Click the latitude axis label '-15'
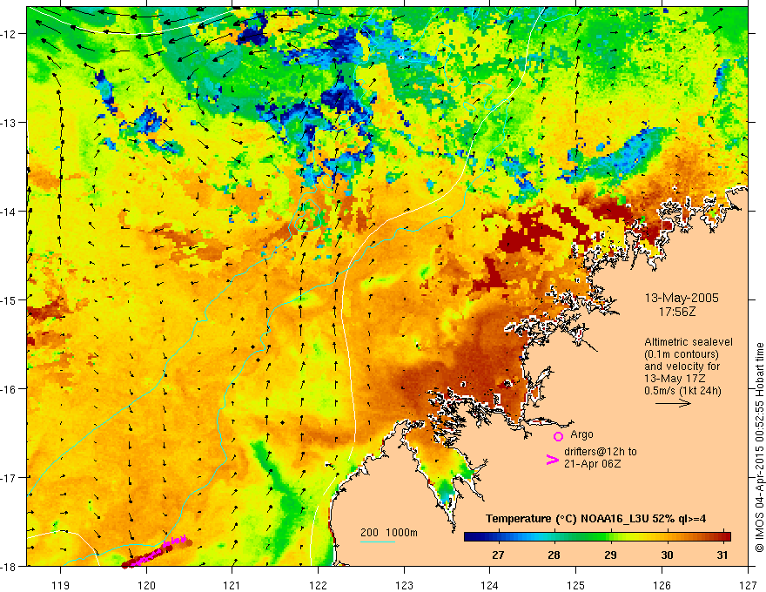Viewport: 766px width, 592px height. point(10,299)
